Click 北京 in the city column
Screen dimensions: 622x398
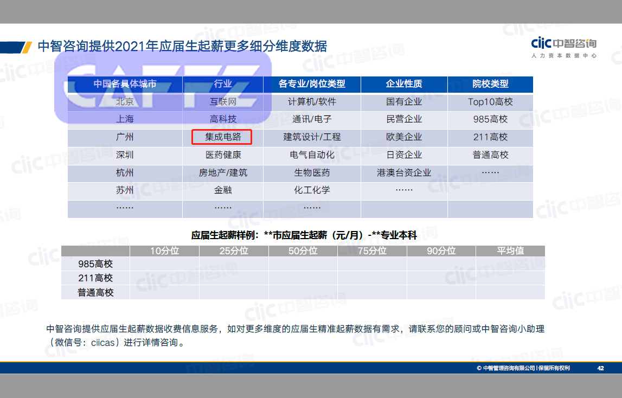[125, 101]
